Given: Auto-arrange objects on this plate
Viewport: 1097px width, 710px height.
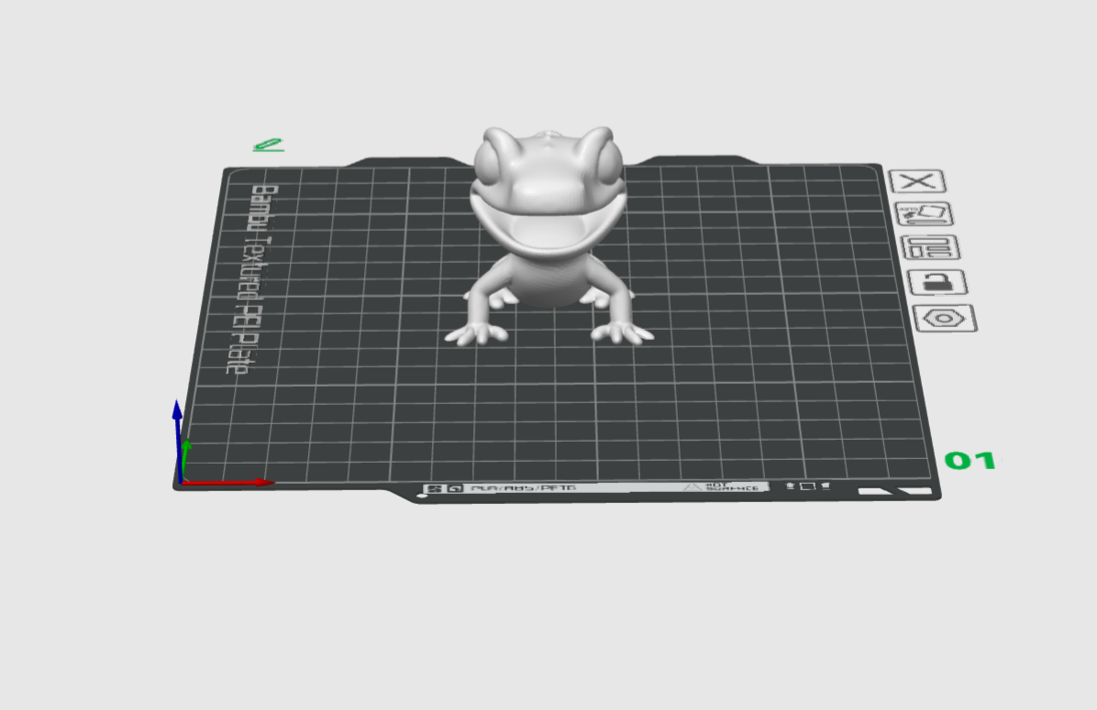Looking at the screenshot, I should tap(930, 247).
